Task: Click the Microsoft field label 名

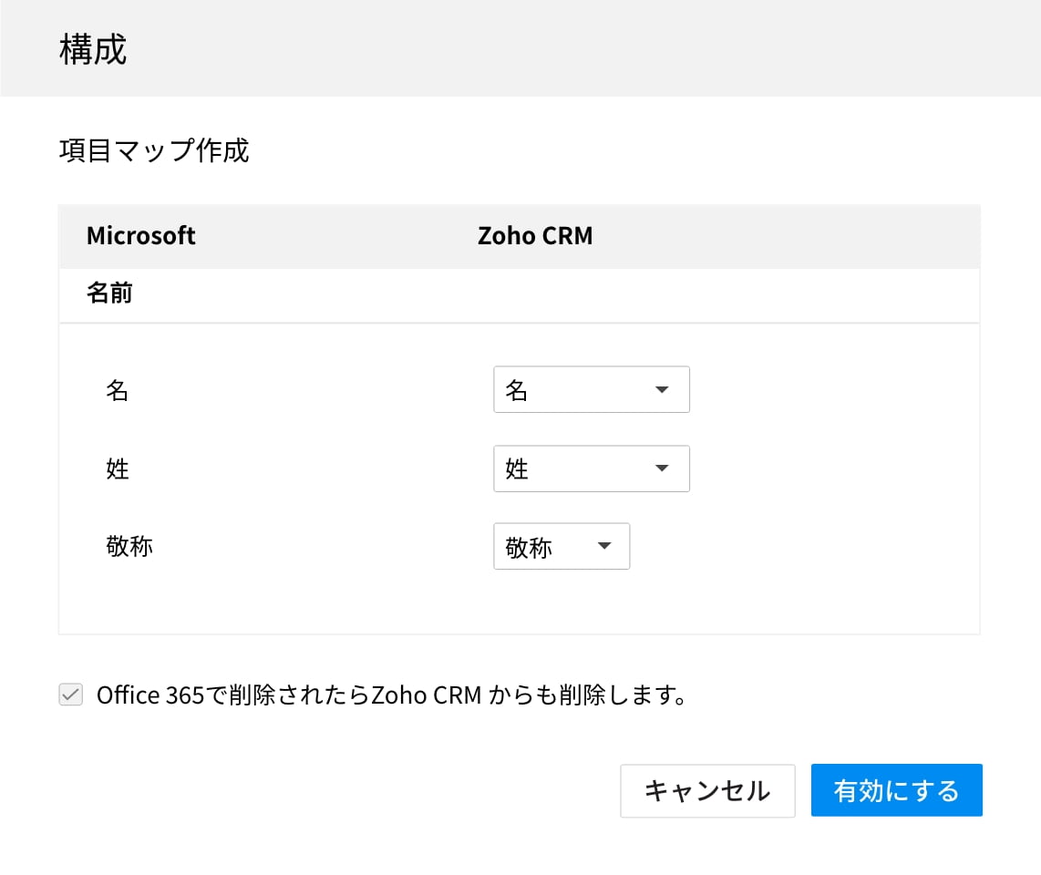Action: pyautogui.click(x=117, y=391)
